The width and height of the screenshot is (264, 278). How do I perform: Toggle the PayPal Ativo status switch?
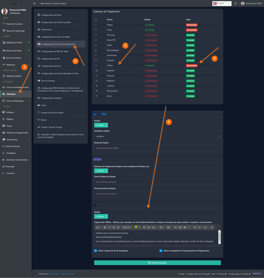coord(101,125)
